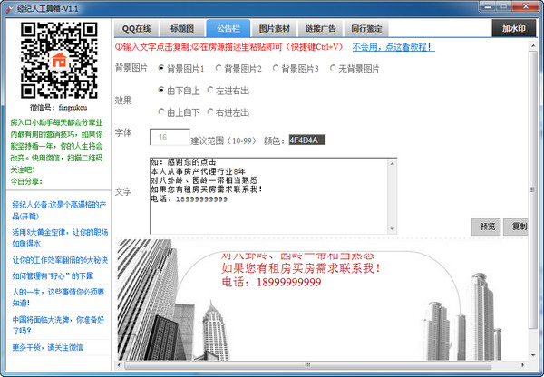Viewport: 544px width, 377px height.
Task: Switch to the 同行鉴定 tab
Action: 370,27
